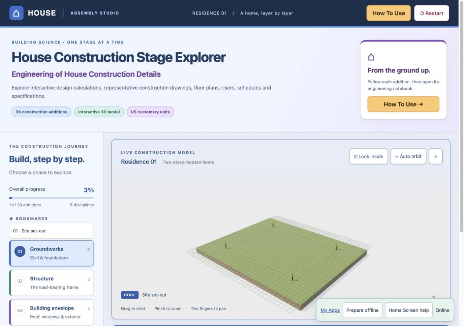
Task: Click the HOUSE logo icon in header
Action: [x=16, y=13]
